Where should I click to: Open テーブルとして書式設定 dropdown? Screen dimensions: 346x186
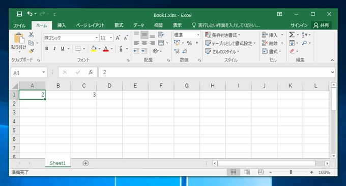click(230, 43)
